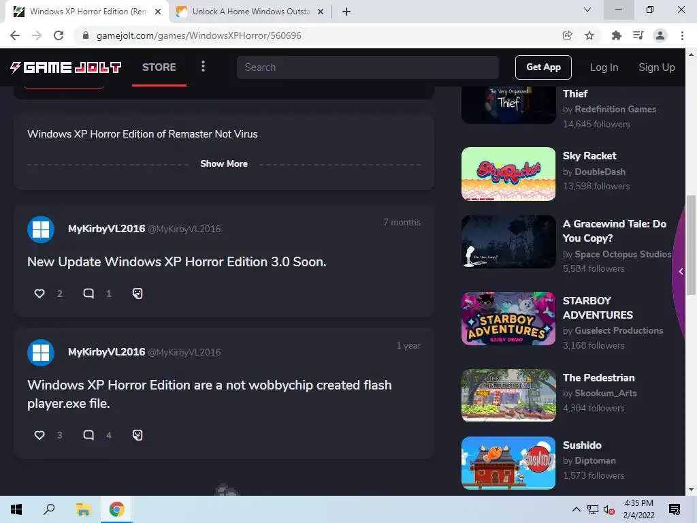This screenshot has height=523, width=697.
Task: Open the three-dot menu beside STORE
Action: click(203, 67)
